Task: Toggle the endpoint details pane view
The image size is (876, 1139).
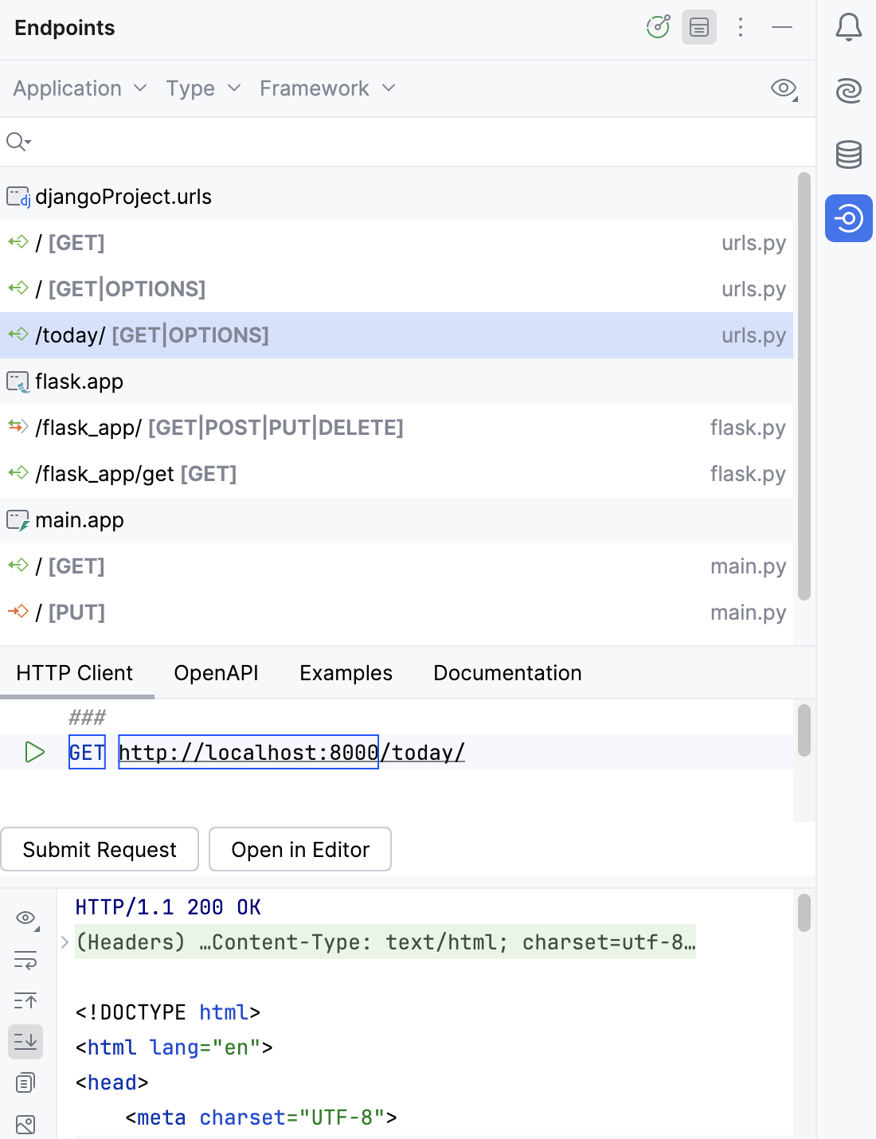Action: [x=698, y=27]
